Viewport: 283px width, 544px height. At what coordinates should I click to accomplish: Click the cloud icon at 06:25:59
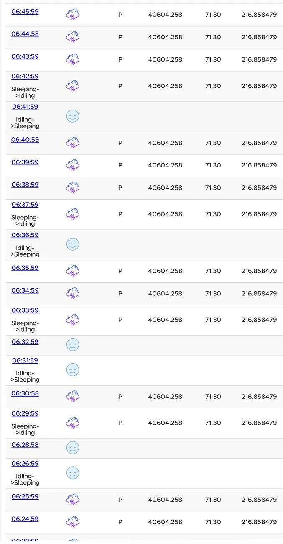click(73, 500)
